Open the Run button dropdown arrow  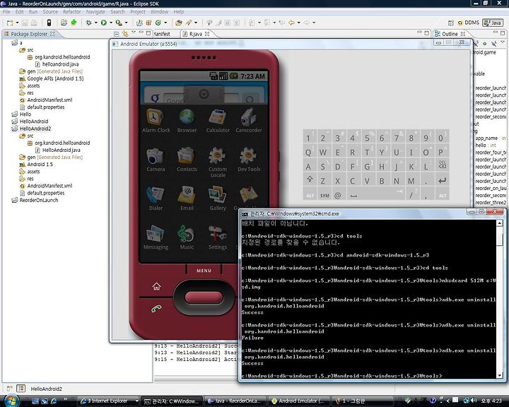tap(111, 23)
